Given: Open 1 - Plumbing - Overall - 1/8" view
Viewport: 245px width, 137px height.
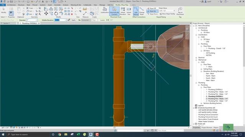Looking at the screenshot, I should pyautogui.click(x=216, y=48).
